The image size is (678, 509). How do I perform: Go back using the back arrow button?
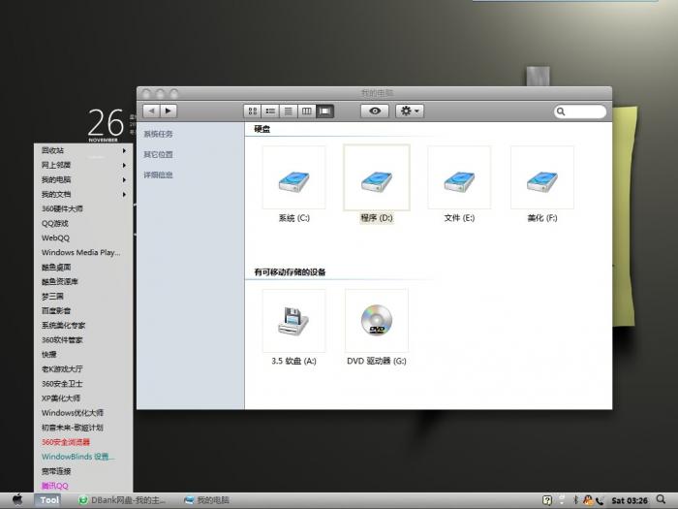click(151, 111)
